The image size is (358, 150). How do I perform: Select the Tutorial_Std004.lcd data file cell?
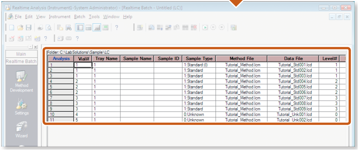click(x=293, y=81)
